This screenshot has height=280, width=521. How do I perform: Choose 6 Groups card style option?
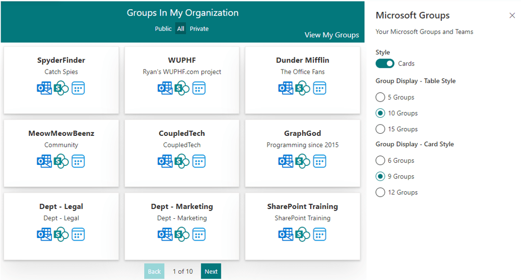click(381, 161)
